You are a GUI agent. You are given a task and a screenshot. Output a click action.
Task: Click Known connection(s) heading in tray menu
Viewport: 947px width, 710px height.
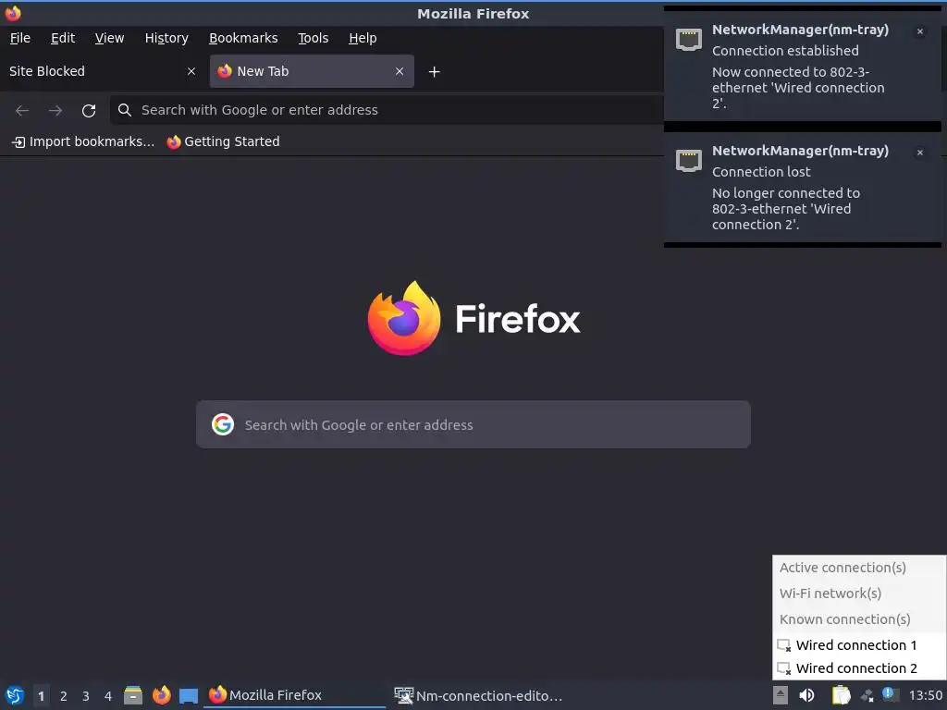pos(844,619)
